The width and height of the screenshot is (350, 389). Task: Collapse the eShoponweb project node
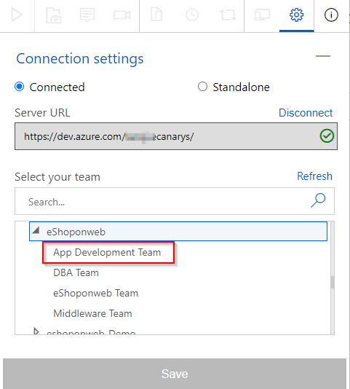[x=36, y=231]
